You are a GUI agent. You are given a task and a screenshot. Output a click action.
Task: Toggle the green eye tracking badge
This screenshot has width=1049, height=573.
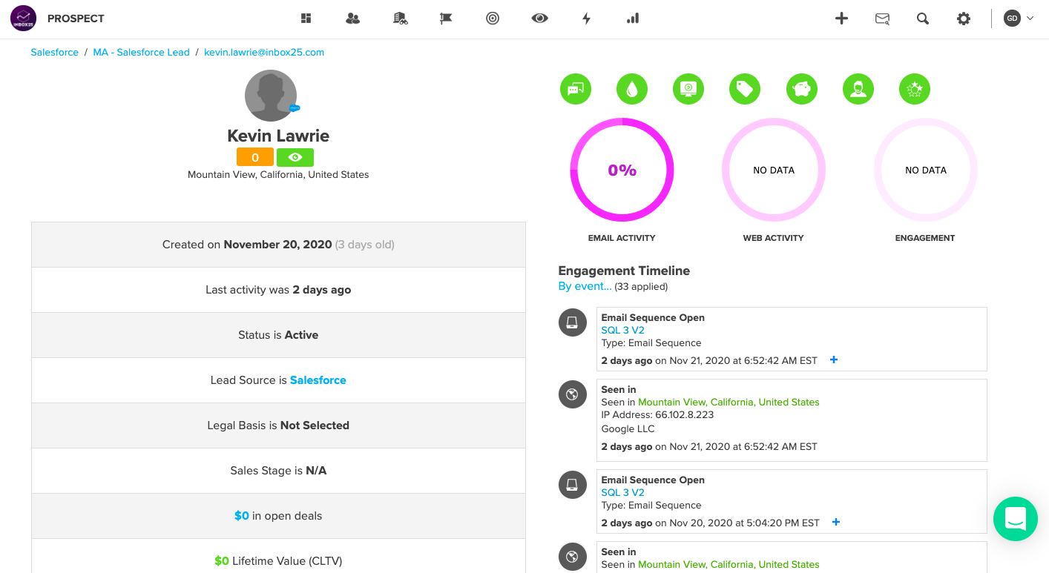[x=295, y=157]
